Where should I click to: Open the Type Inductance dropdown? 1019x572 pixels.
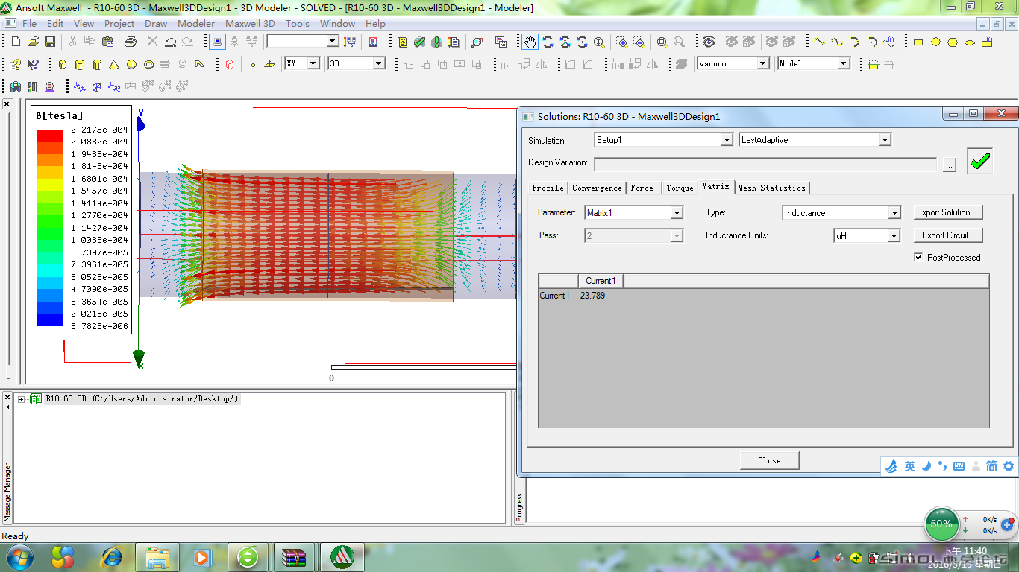(894, 213)
